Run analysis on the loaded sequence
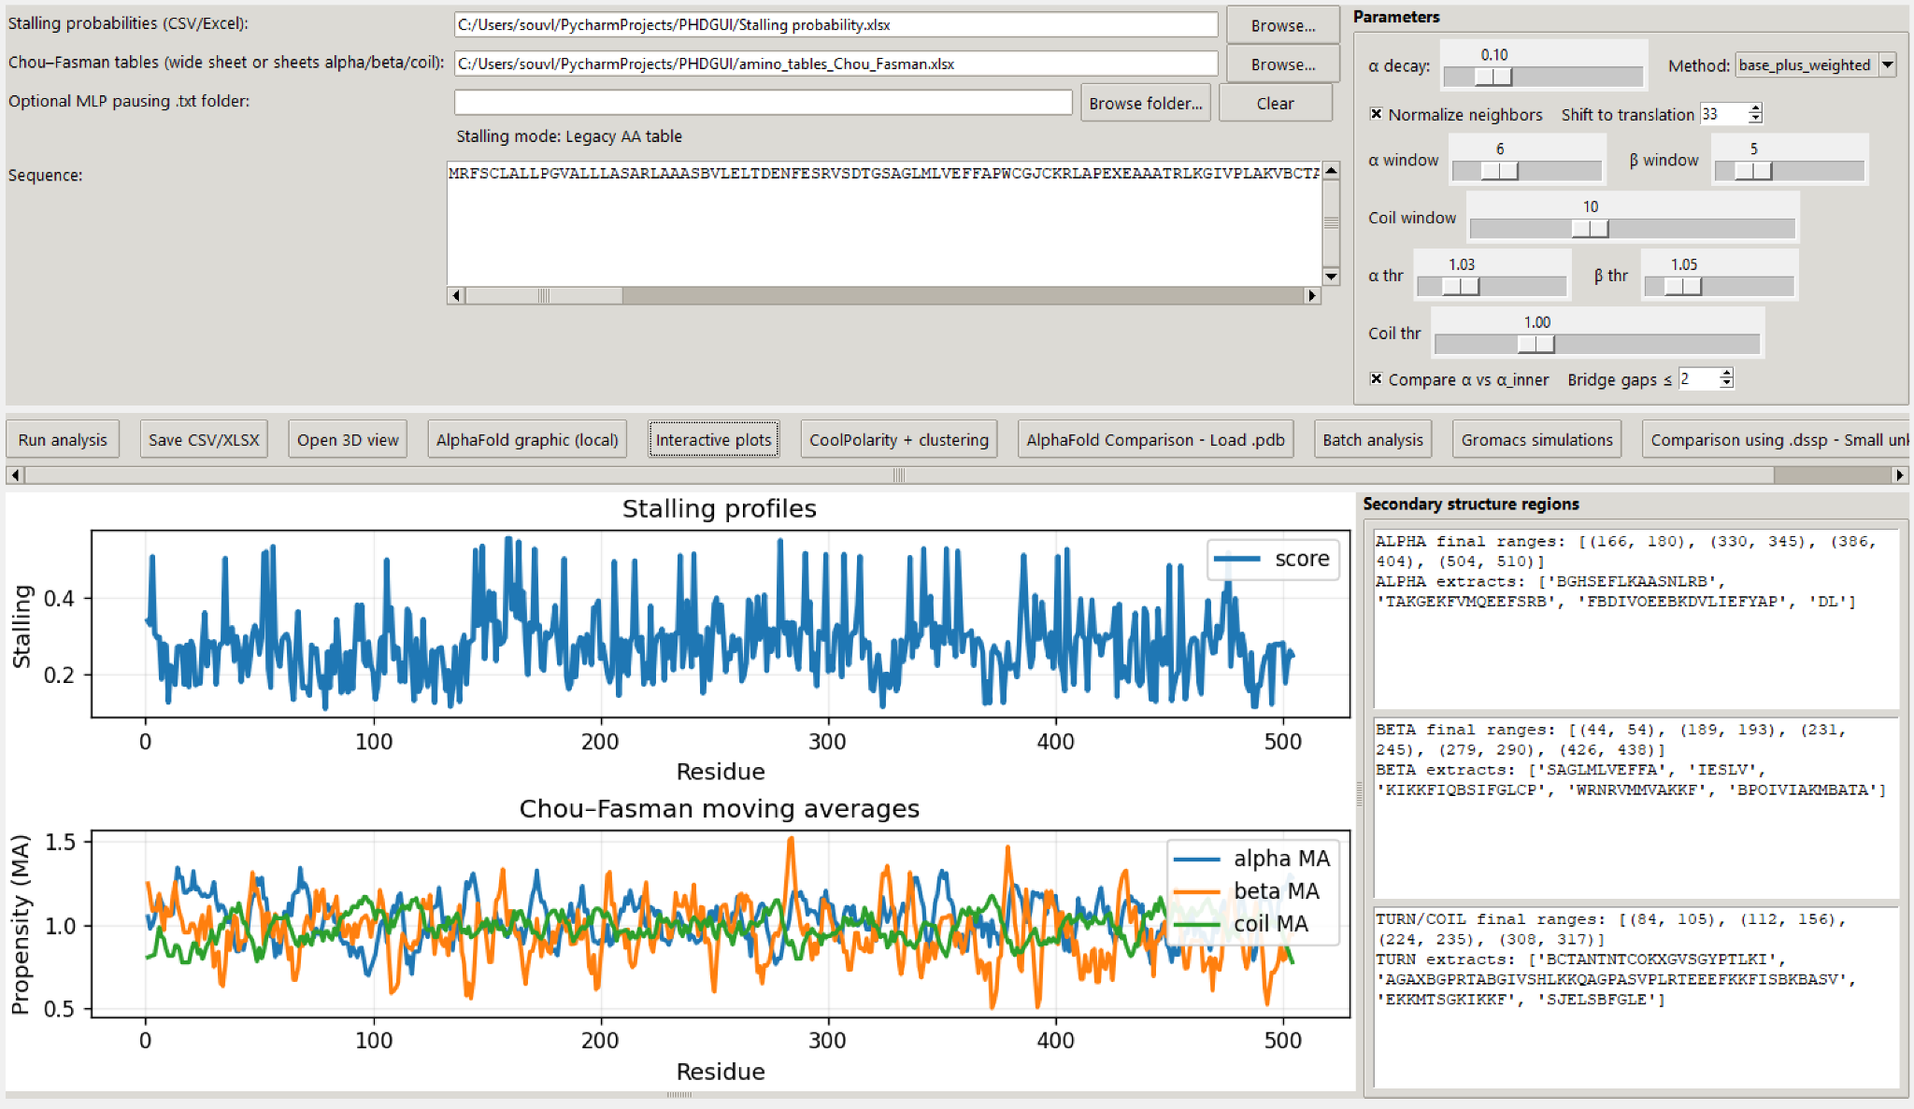The width and height of the screenshot is (1914, 1109). [62, 439]
